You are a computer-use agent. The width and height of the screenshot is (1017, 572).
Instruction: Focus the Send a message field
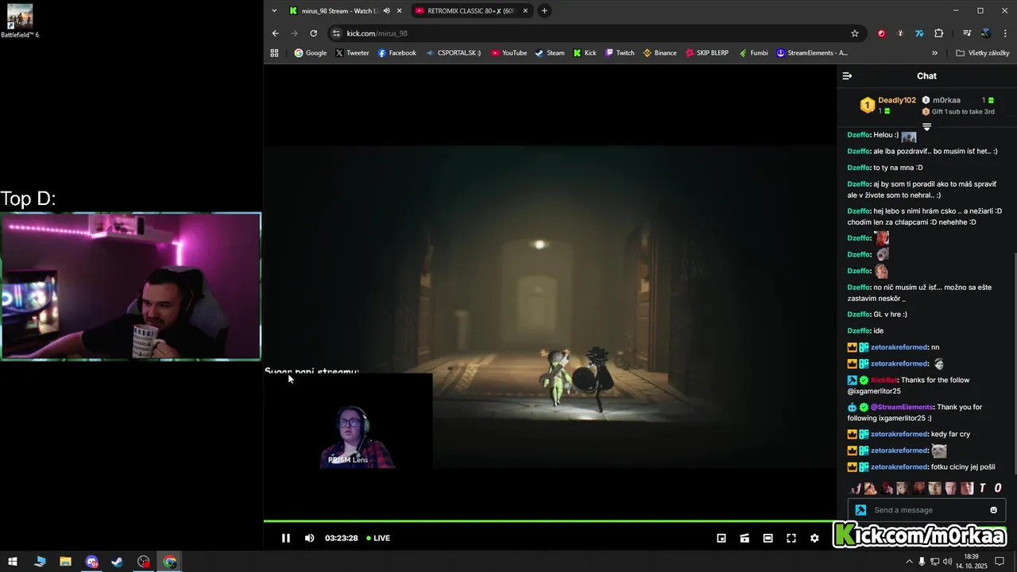[928, 510]
